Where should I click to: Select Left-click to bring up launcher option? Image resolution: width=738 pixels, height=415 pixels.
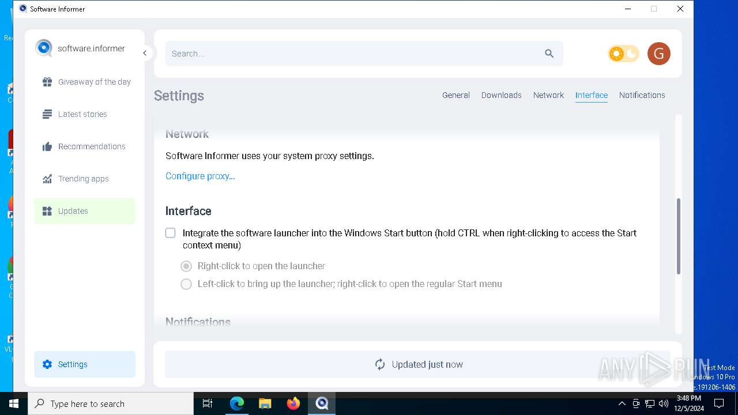click(186, 284)
